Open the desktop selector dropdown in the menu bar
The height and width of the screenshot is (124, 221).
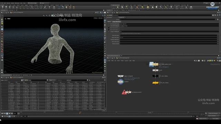[33, 3]
